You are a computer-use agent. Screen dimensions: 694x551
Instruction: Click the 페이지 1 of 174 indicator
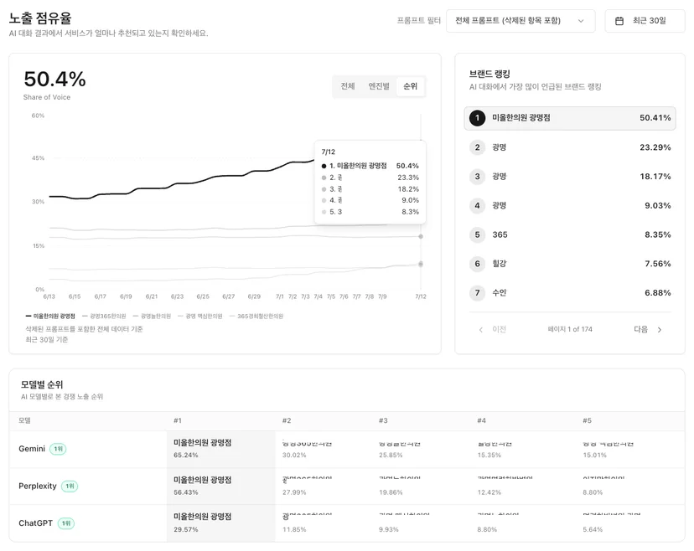[570, 329]
